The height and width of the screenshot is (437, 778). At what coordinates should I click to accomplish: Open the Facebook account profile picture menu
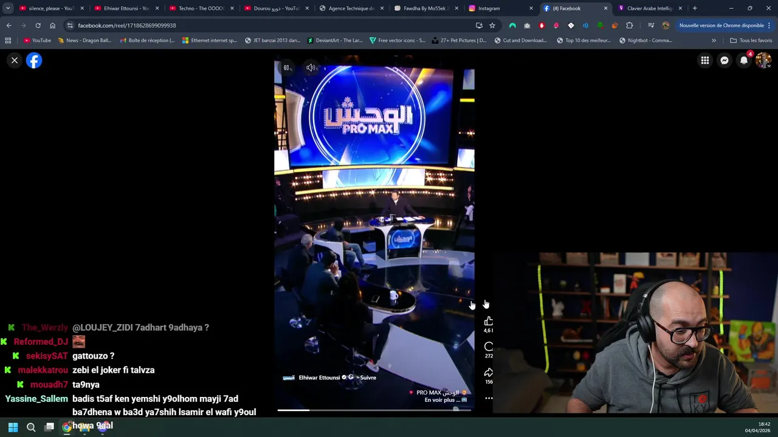point(763,60)
